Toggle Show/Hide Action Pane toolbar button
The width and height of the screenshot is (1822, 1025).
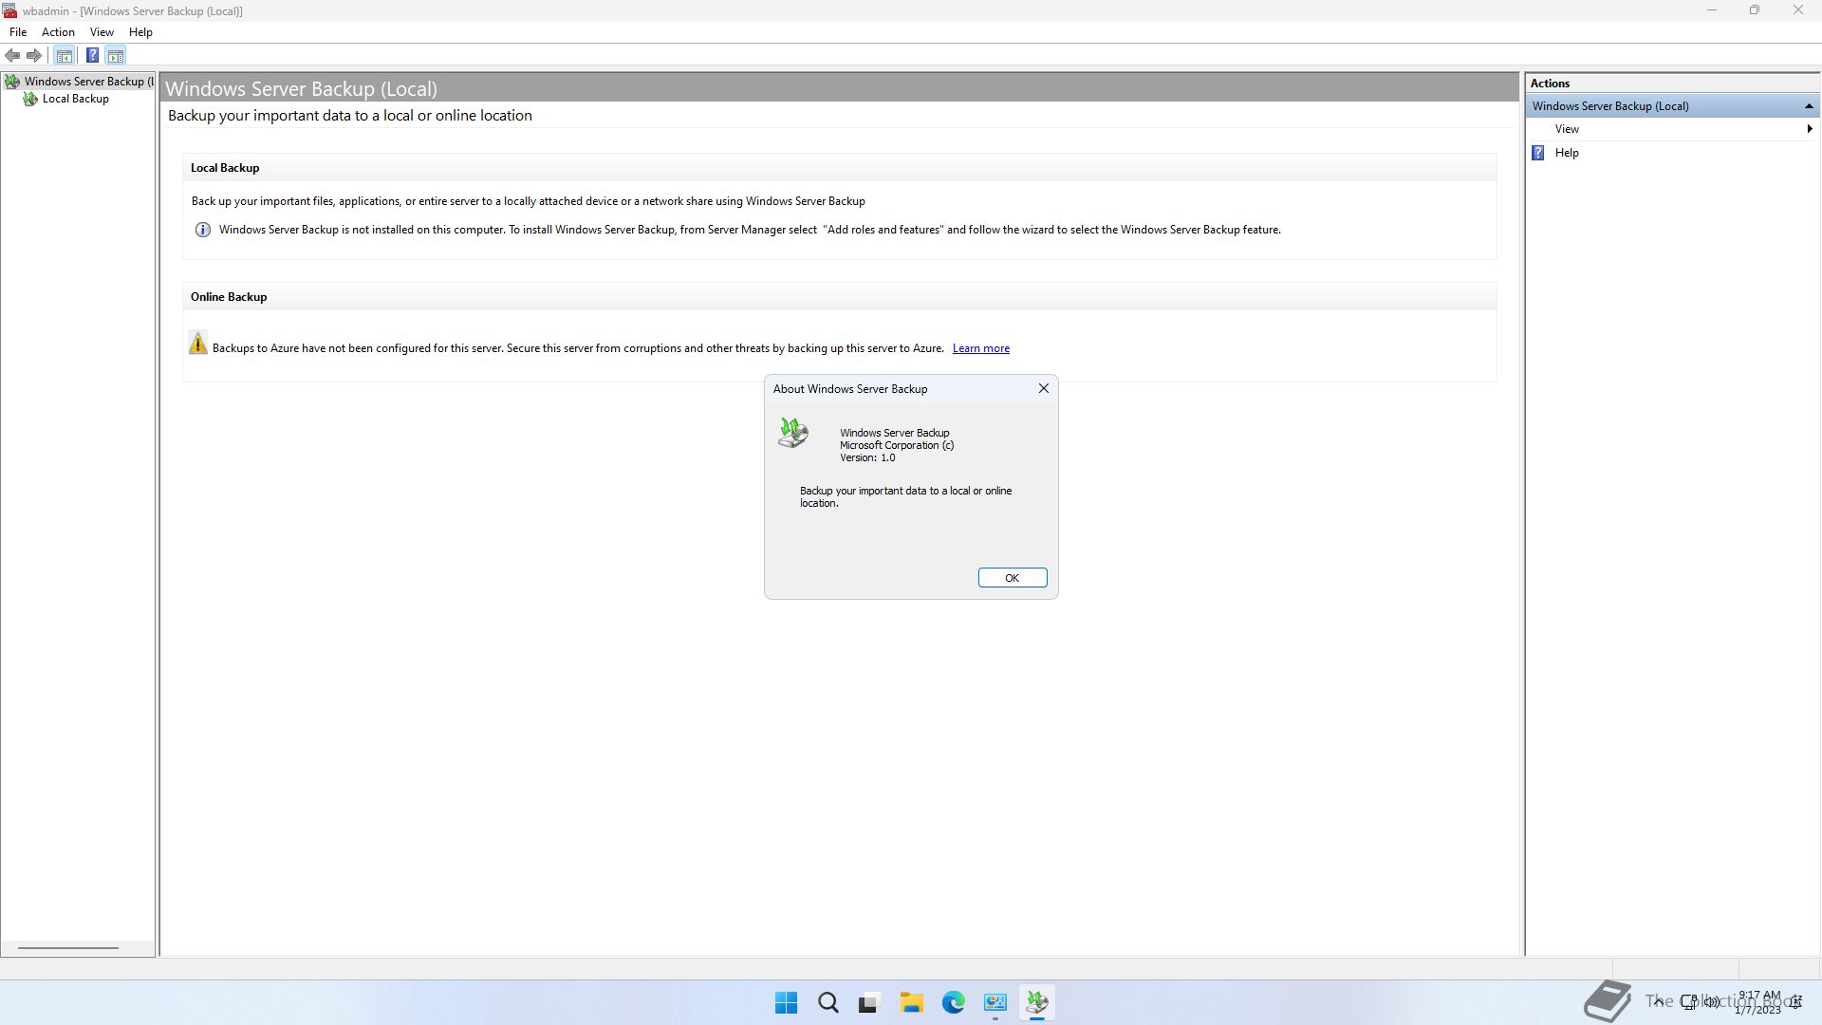(115, 55)
